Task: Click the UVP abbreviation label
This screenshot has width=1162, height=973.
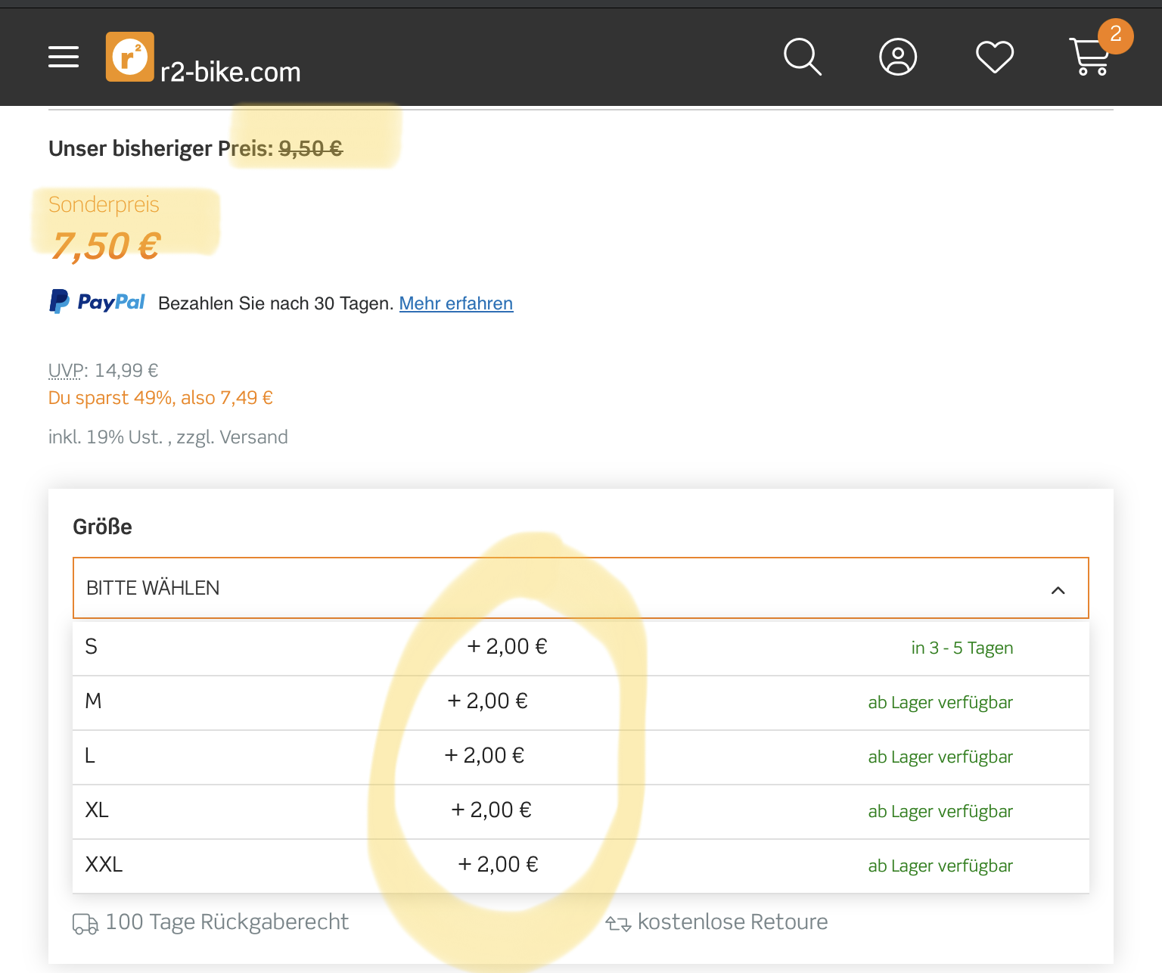Action: coord(66,371)
